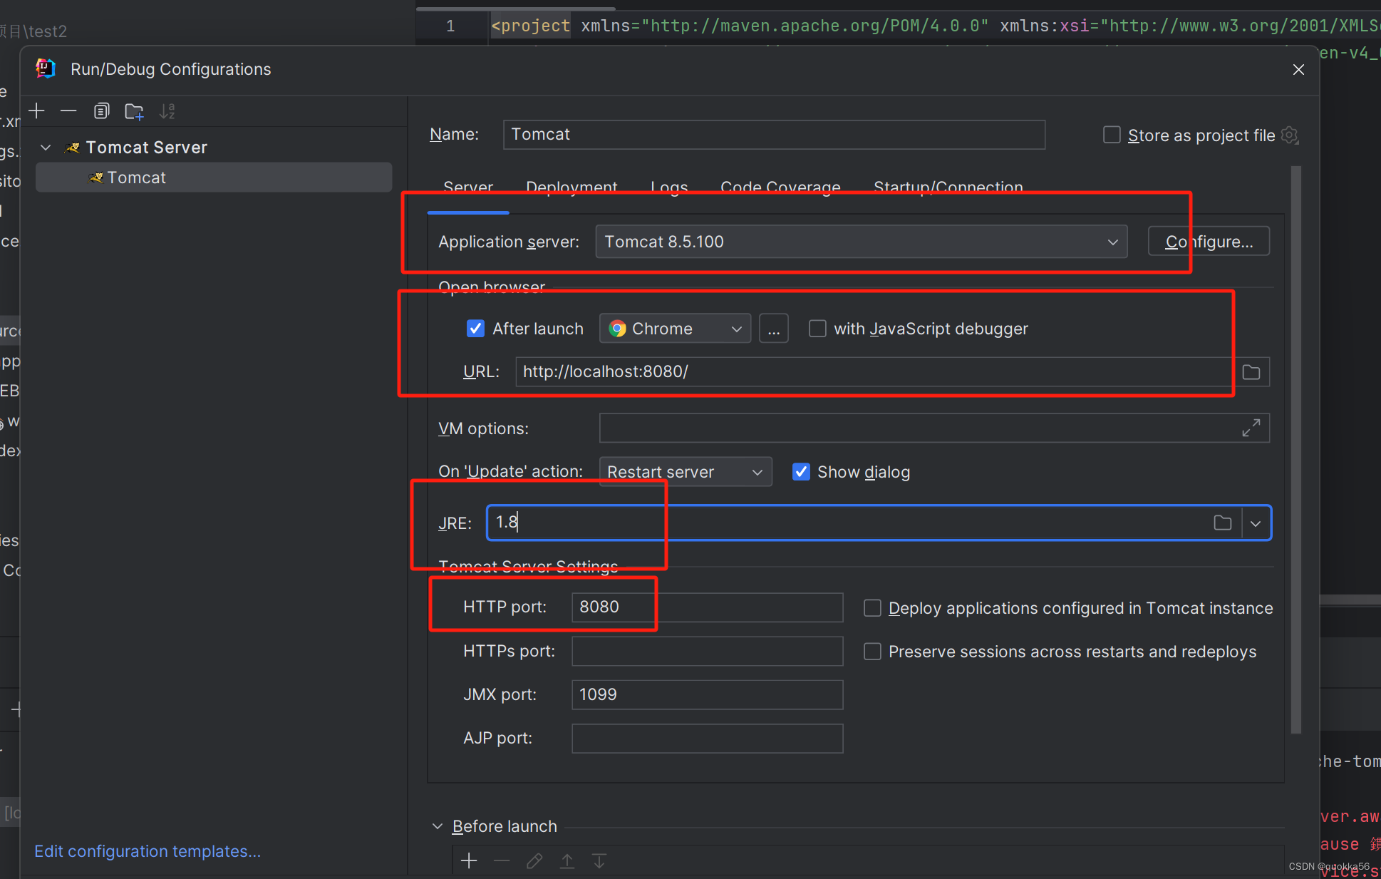The height and width of the screenshot is (879, 1381).
Task: Select the Tomcat configuration in tree
Action: coord(214,178)
